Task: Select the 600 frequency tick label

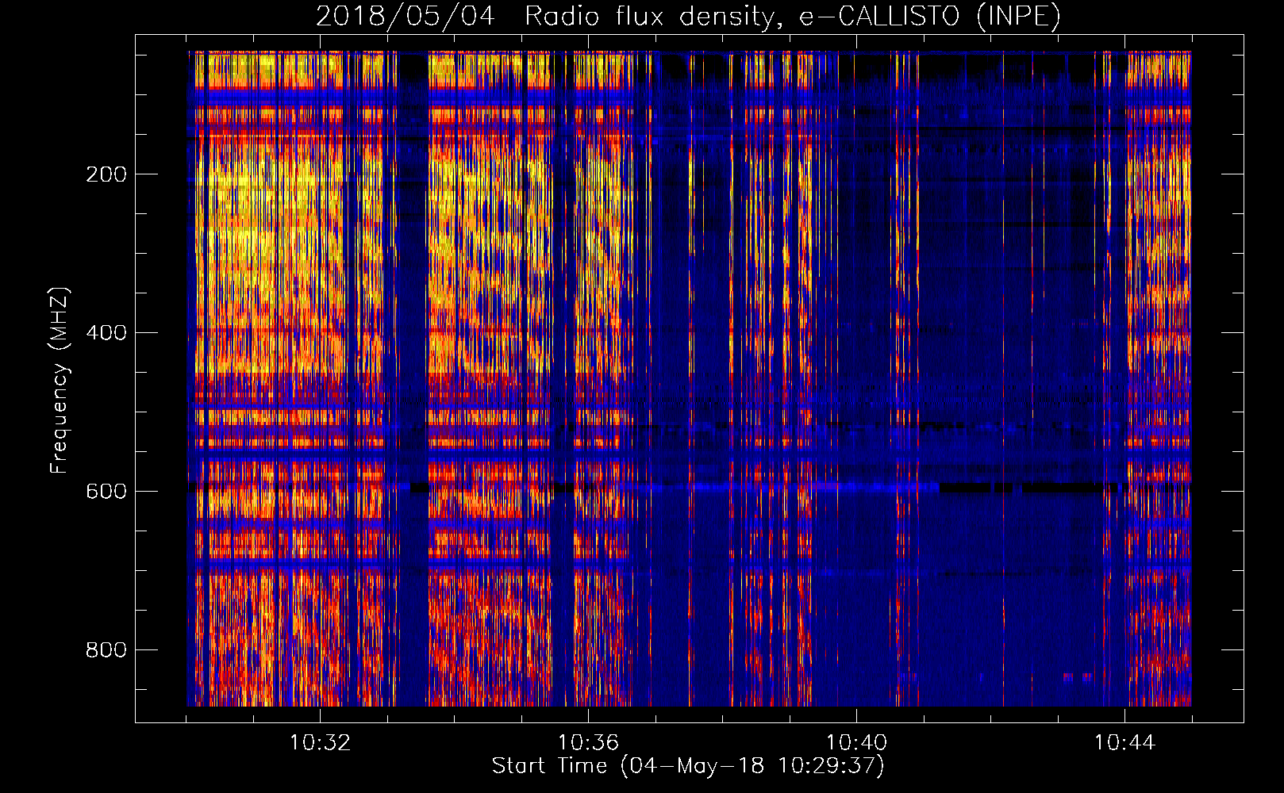Action: click(106, 492)
